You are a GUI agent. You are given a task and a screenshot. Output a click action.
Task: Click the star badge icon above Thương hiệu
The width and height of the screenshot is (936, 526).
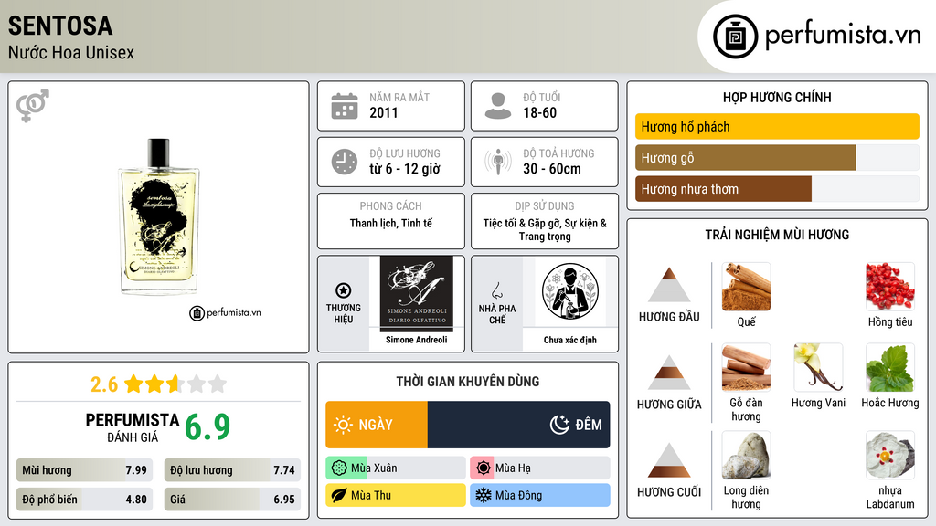(x=344, y=290)
